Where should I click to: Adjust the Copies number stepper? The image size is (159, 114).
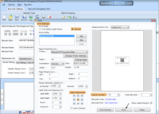(119, 95)
